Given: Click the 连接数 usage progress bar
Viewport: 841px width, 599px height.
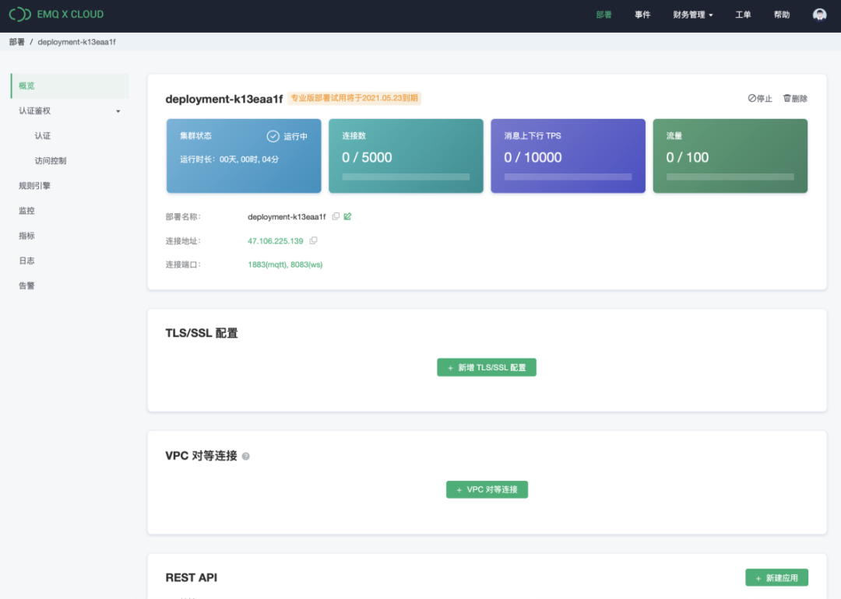Looking at the screenshot, I should [x=406, y=177].
